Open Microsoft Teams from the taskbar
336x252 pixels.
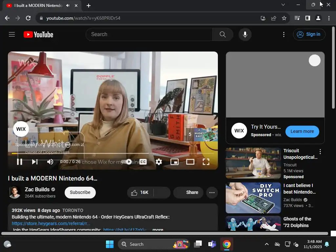point(212,244)
